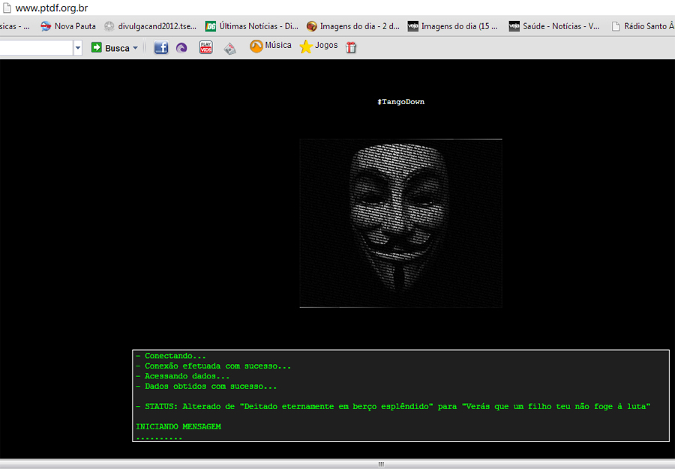Viewport: 675px width, 469px height.
Task: Click the #TangoDown heading text
Action: tap(400, 102)
